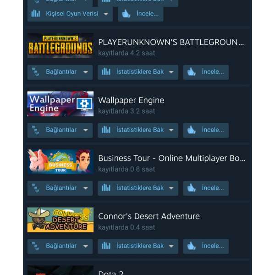Open Connor's Desert Adventure title link

click(x=149, y=216)
